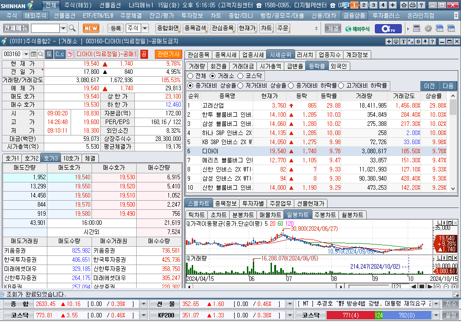Switch to the 거래량 ranking tab
This screenshot has width=461, height=322.
click(196, 66)
